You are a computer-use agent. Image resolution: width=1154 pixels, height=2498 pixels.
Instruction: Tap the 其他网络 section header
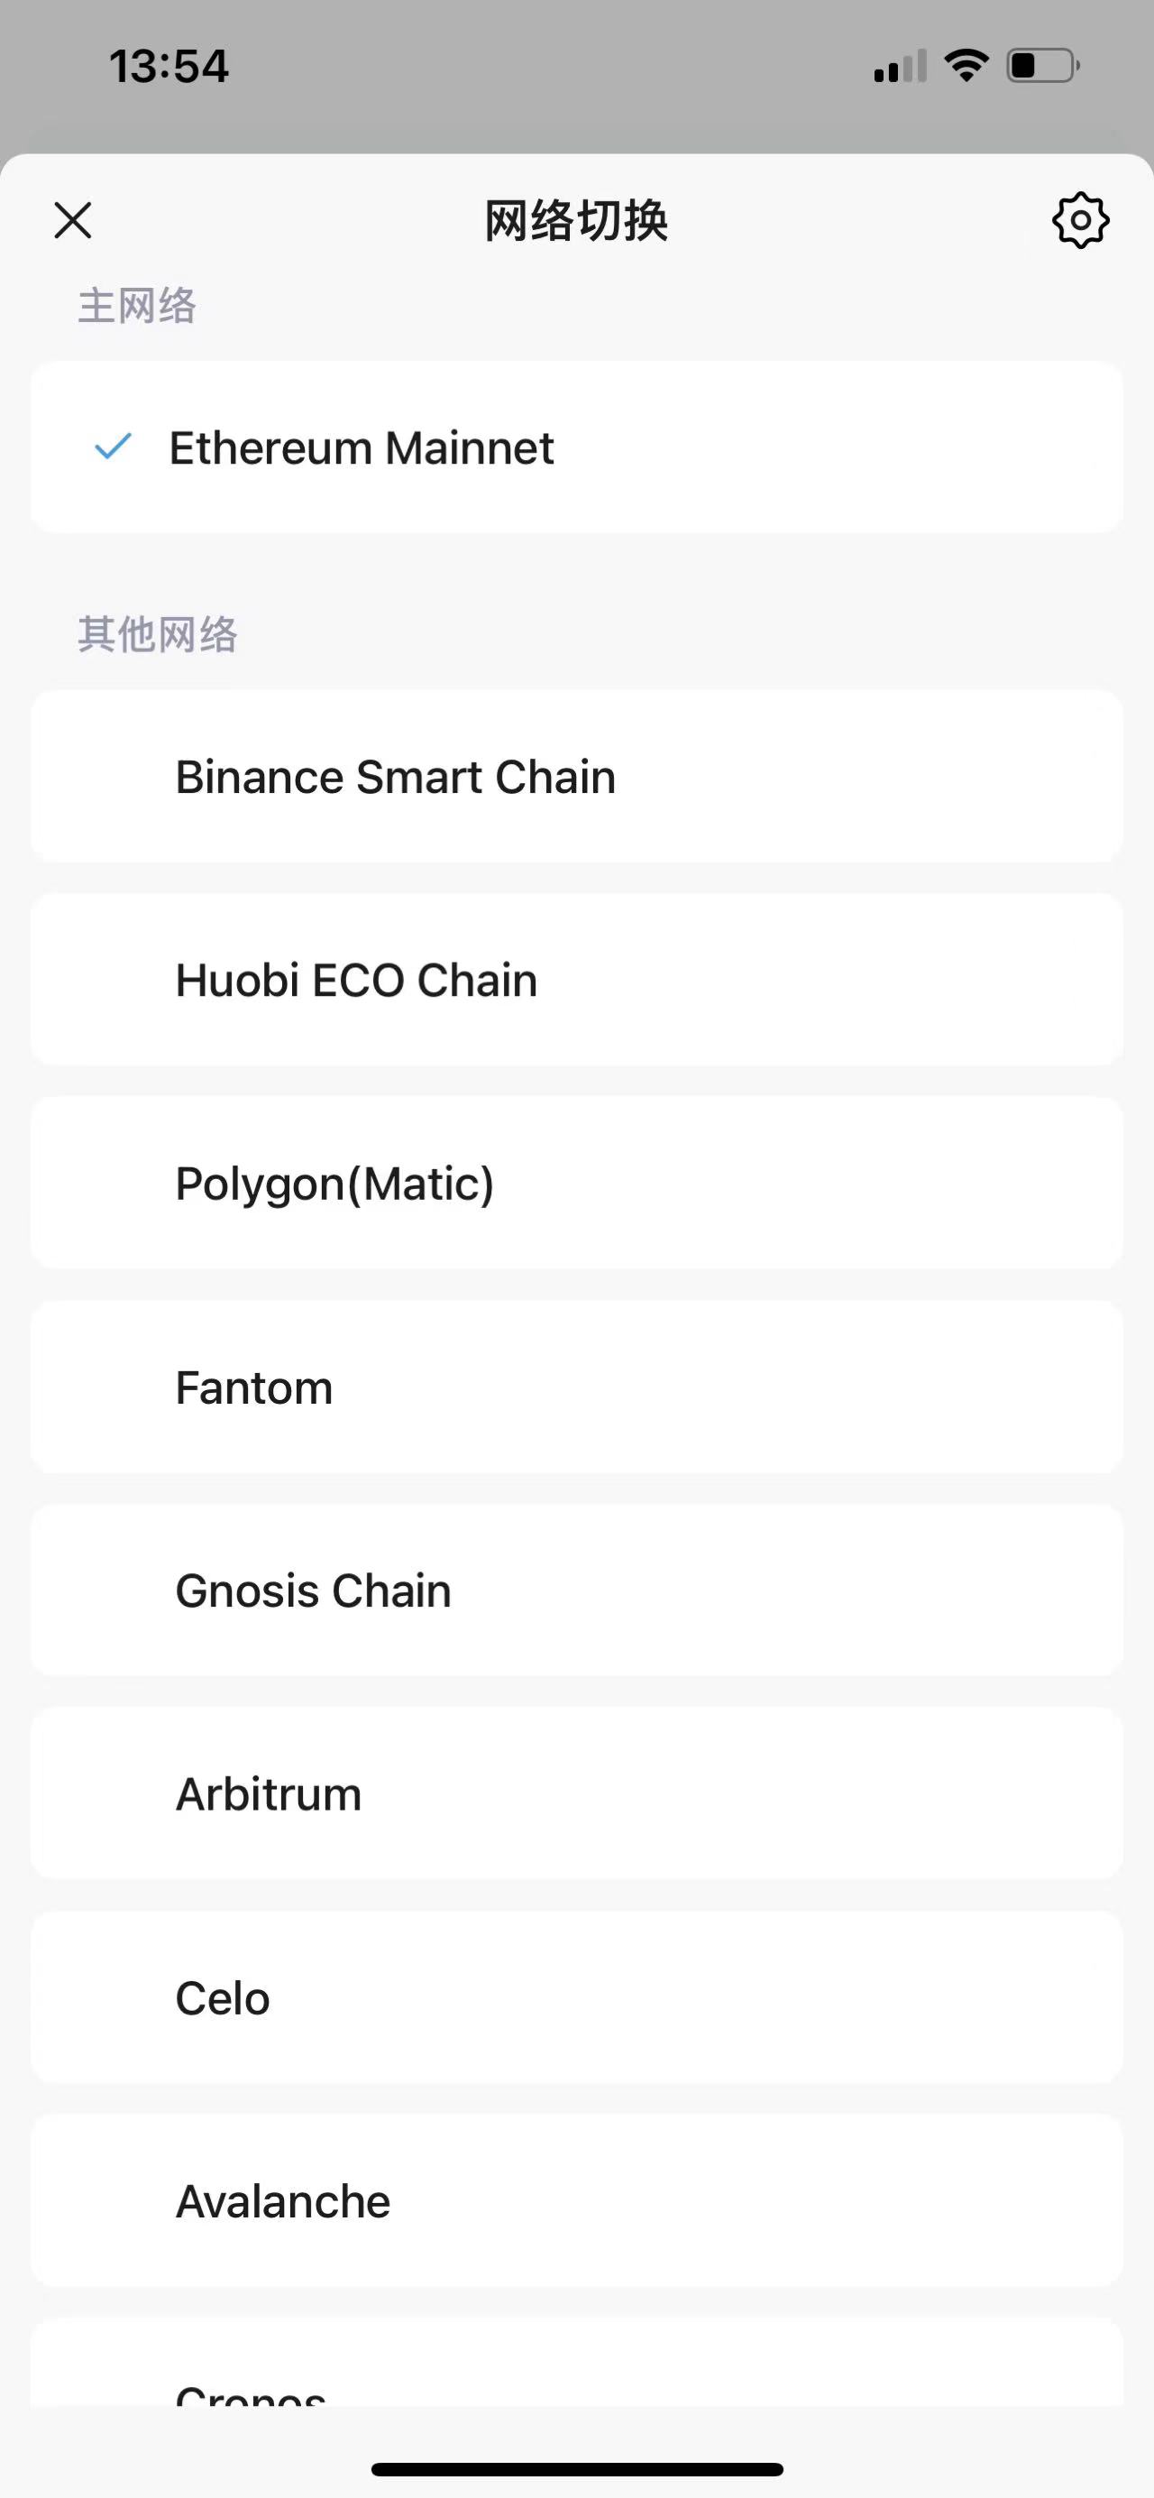coord(157,634)
